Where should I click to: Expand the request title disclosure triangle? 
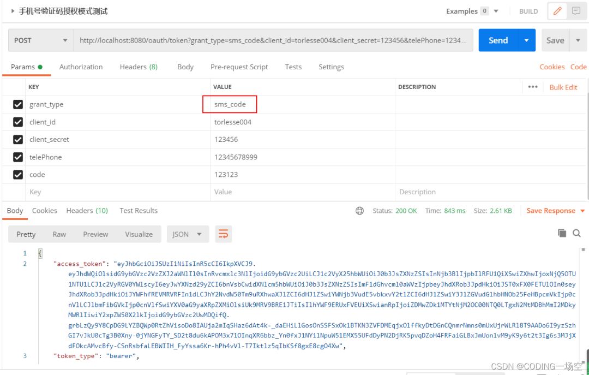click(x=13, y=11)
